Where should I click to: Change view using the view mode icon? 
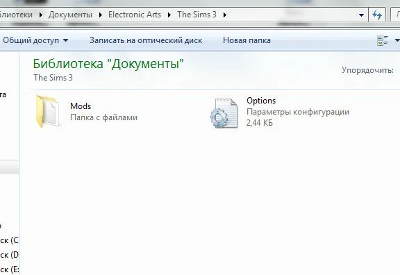383,40
